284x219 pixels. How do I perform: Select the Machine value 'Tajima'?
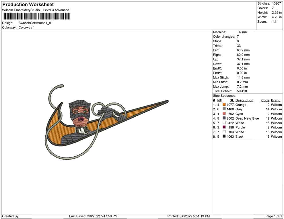(242, 32)
